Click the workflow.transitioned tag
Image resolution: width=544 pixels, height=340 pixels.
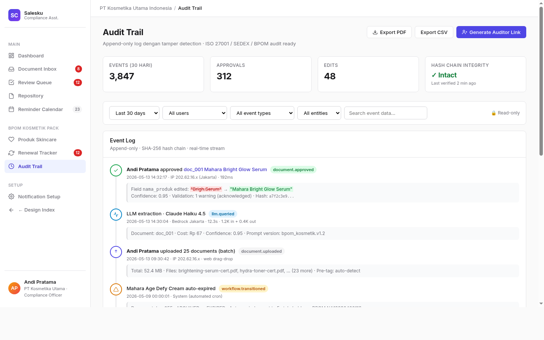tap(243, 289)
